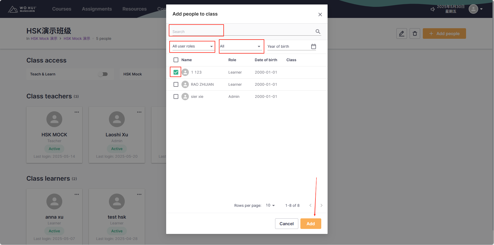This screenshot has height=245, width=494.
Task: Uncheck the checkbox for user 1 123
Action: coord(176,72)
